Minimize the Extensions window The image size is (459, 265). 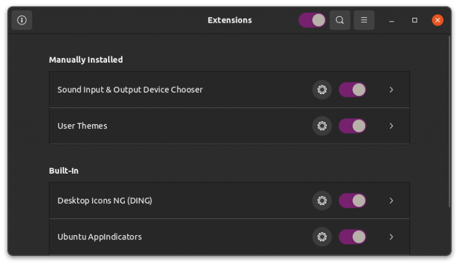tap(391, 20)
